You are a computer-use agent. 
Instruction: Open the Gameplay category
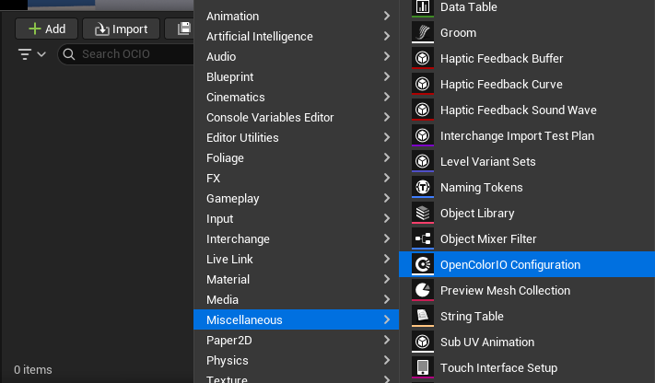point(296,198)
